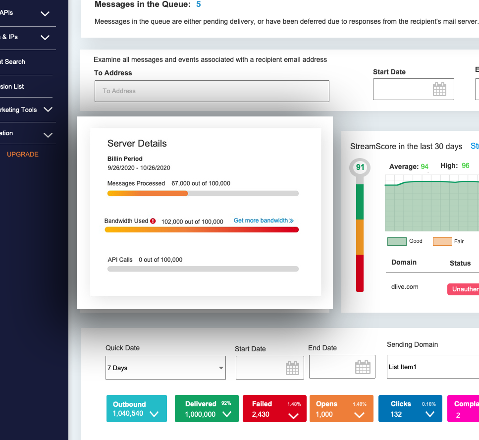Viewport: 479px width, 440px height.
Task: Click the 91 StreamScore gauge indicator
Action: pyautogui.click(x=360, y=167)
